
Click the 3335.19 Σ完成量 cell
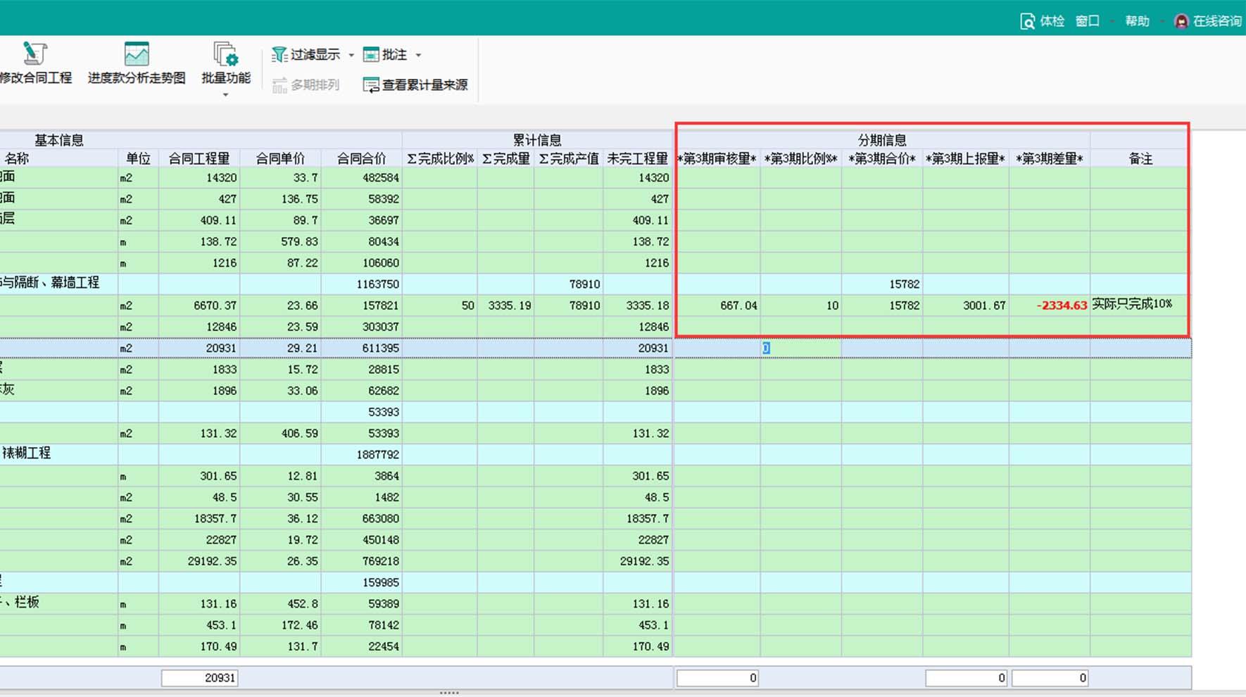coord(505,306)
